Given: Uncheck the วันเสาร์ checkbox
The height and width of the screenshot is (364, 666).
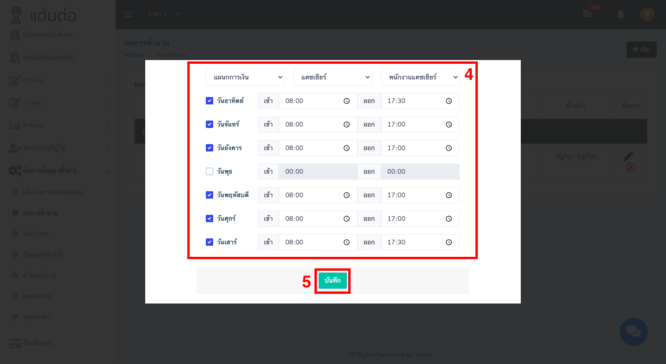Looking at the screenshot, I should tap(210, 242).
